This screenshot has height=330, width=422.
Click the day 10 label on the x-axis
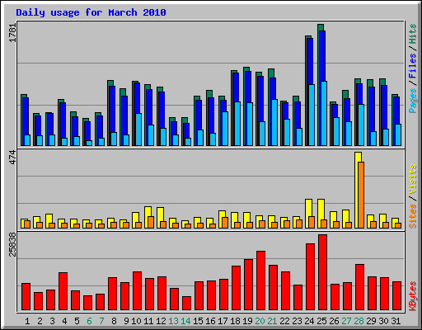tap(136, 321)
